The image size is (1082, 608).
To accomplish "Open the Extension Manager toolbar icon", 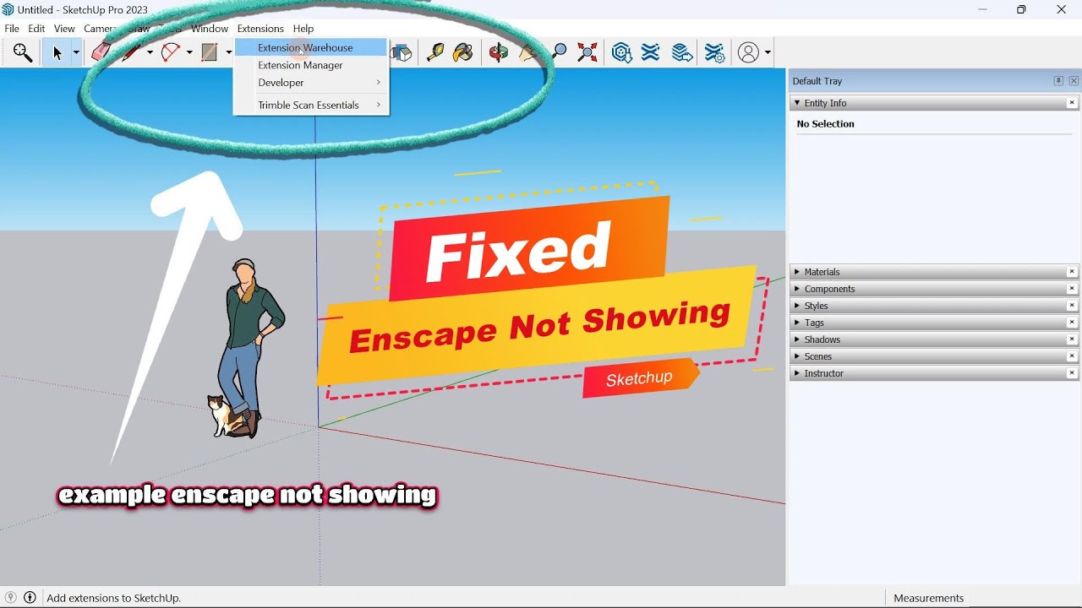I will tap(715, 53).
